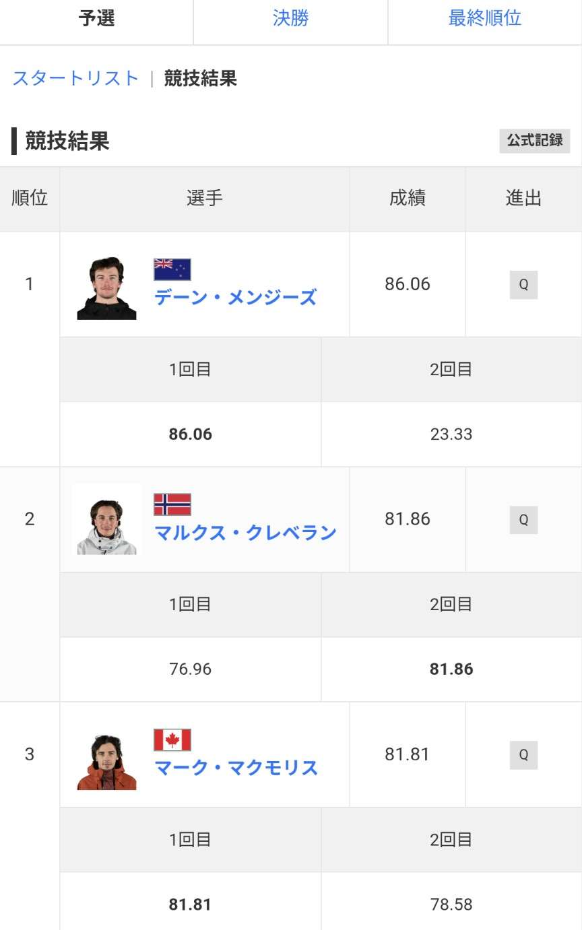Click the Q badge for rank 2

[x=523, y=520]
